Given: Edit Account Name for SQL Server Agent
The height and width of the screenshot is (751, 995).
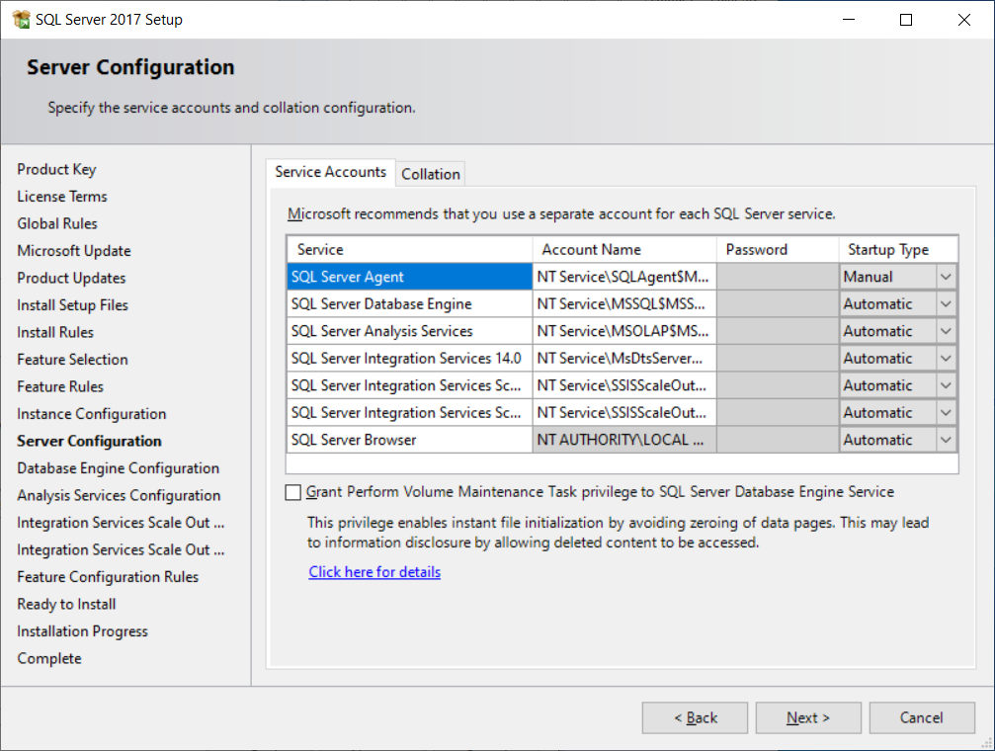Looking at the screenshot, I should pos(623,277).
